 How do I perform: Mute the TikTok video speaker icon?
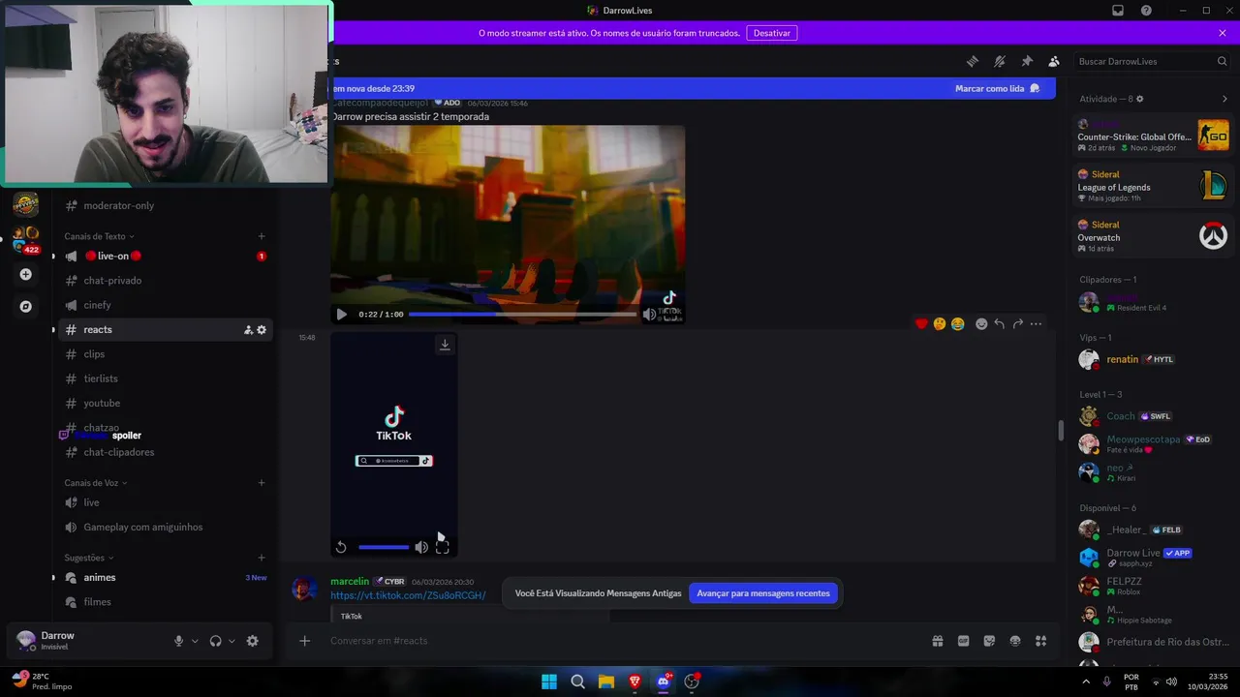click(x=421, y=547)
